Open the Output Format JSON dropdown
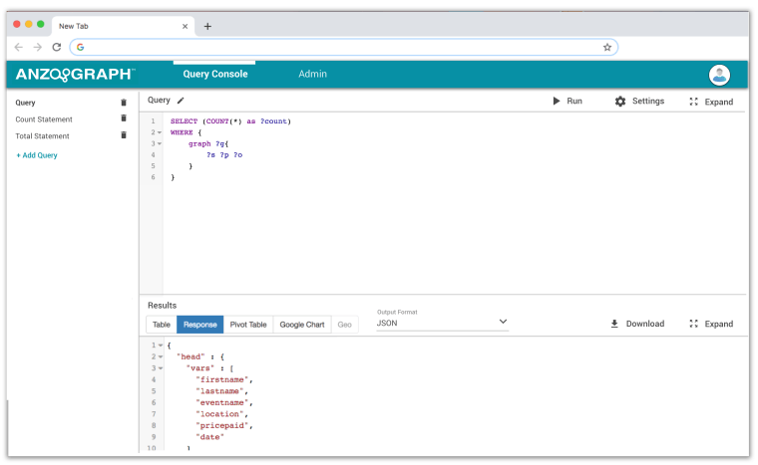This screenshot has height=465, width=758. tap(442, 323)
